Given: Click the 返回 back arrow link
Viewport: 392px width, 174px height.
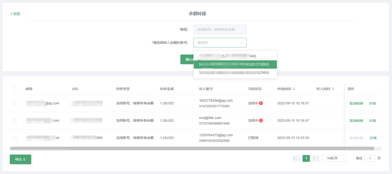Looking at the screenshot, I should tap(15, 14).
